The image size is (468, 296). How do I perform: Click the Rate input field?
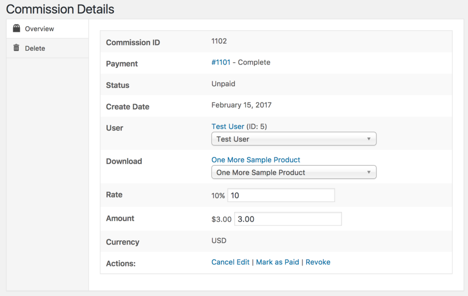pos(281,195)
